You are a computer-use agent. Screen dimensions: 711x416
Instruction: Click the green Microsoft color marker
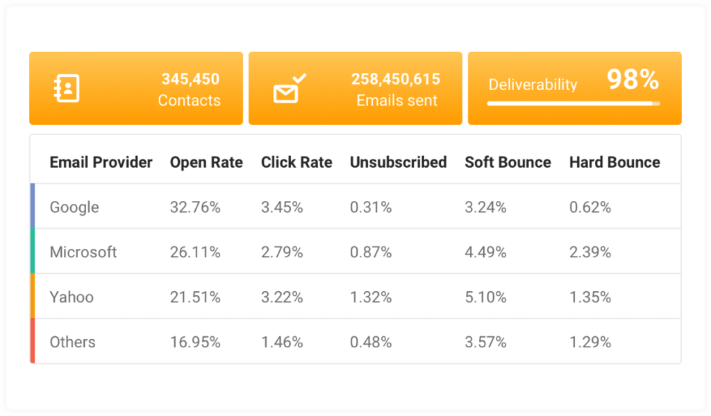coord(33,252)
